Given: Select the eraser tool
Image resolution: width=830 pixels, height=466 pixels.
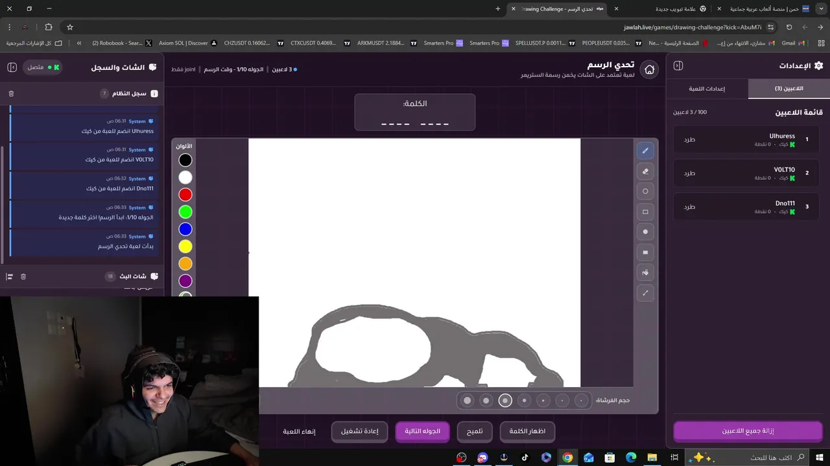Looking at the screenshot, I should point(645,172).
